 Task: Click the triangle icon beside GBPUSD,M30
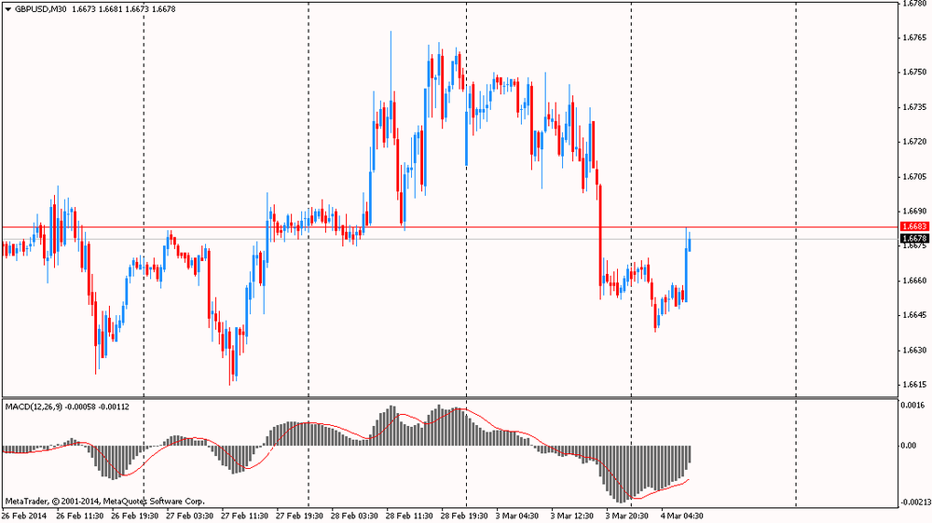tap(8, 9)
